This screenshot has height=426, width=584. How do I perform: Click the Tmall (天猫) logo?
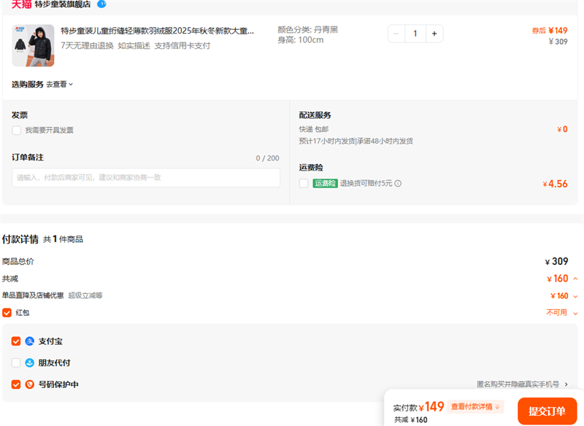pyautogui.click(x=22, y=4)
